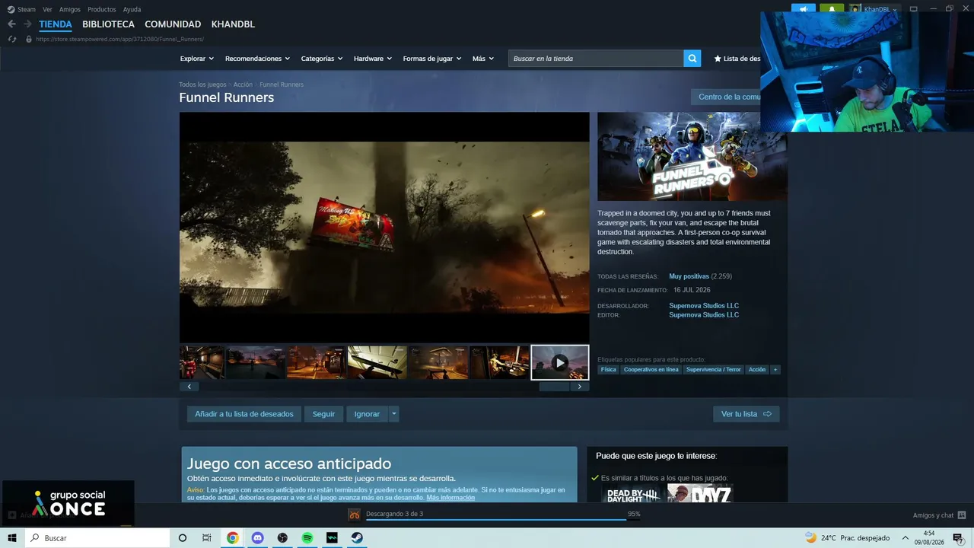
Task: Open the Dead by Daylight game thumbnail
Action: tap(634, 493)
